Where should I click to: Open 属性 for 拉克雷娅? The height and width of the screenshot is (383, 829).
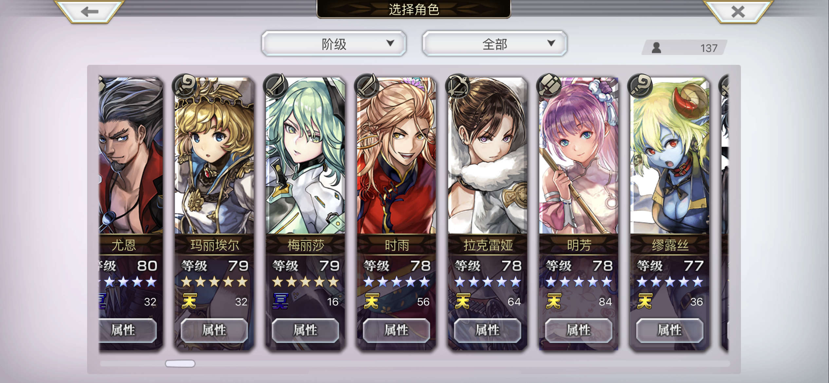click(487, 330)
